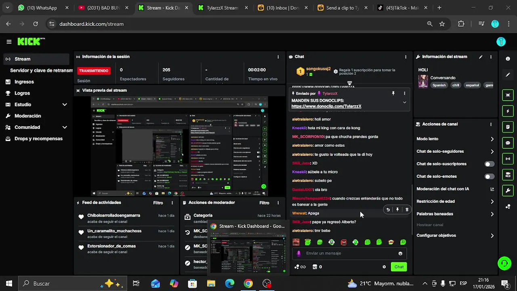Open the pinned message three-dot menu
This screenshot has height=291, width=517.
click(x=404, y=93)
